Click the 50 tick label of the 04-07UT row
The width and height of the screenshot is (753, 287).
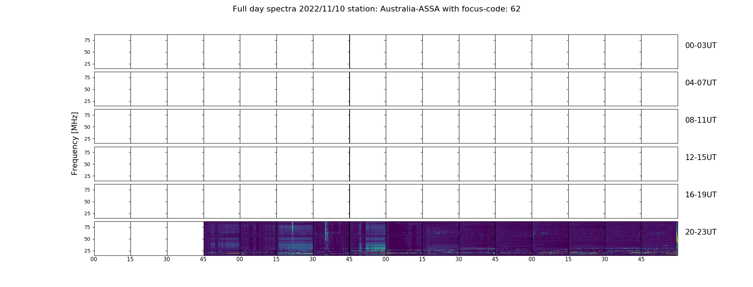pos(87,89)
